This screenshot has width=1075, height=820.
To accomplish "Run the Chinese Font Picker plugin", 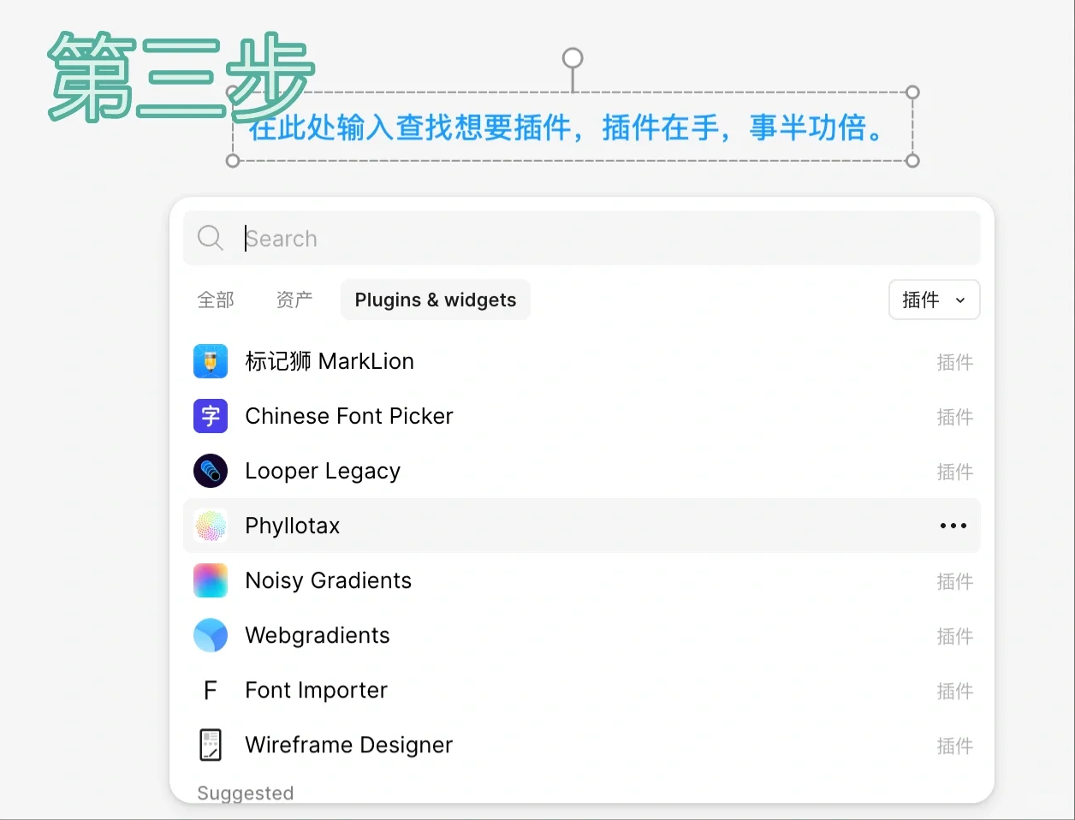I will [x=582, y=416].
